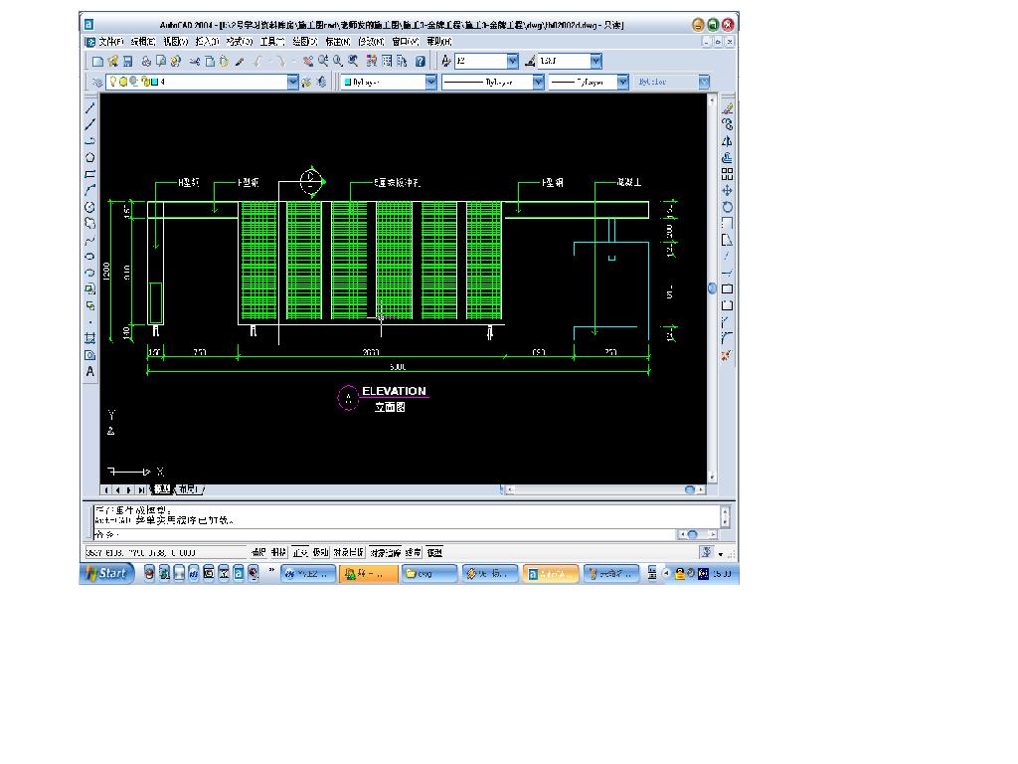Open the 编辑(E) Edit menu
Image resolution: width=1018 pixels, height=764 pixels.
142,42
